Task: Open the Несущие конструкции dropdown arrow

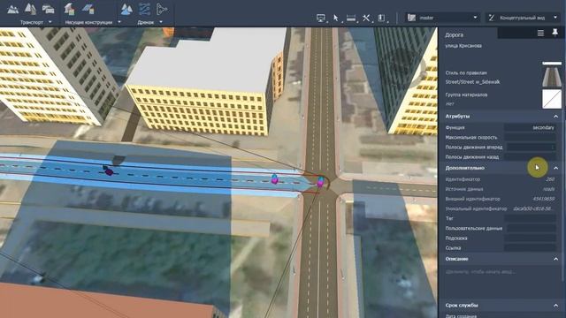Action: click(119, 22)
